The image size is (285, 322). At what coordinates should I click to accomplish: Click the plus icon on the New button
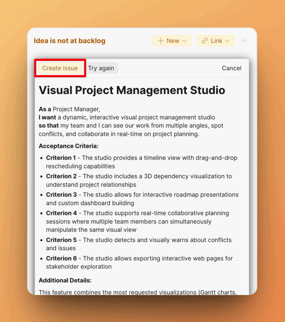[161, 41]
